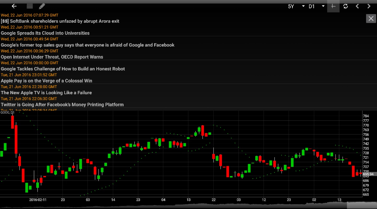Go to previous symbol arrow
The height and width of the screenshot is (209, 377).
coord(357,6)
